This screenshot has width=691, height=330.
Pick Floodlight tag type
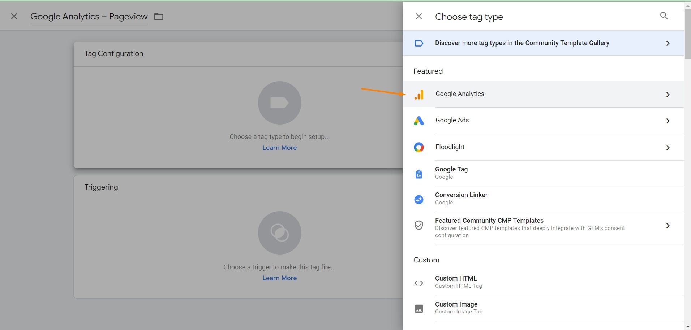[543, 147]
